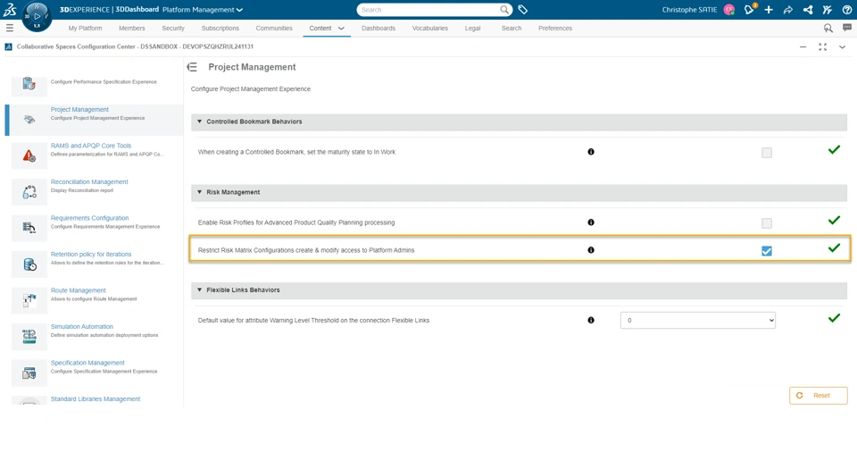Open Reconciliation Management link
Image resolution: width=857 pixels, height=461 pixels.
(89, 181)
